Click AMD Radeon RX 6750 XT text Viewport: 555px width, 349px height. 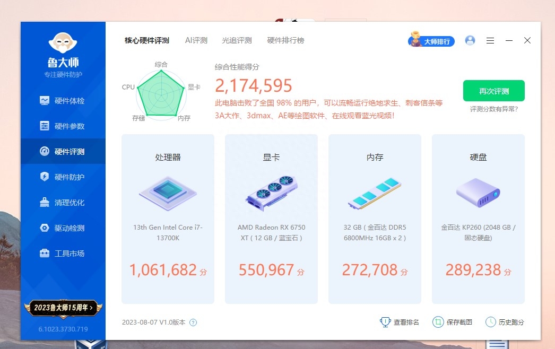click(272, 232)
